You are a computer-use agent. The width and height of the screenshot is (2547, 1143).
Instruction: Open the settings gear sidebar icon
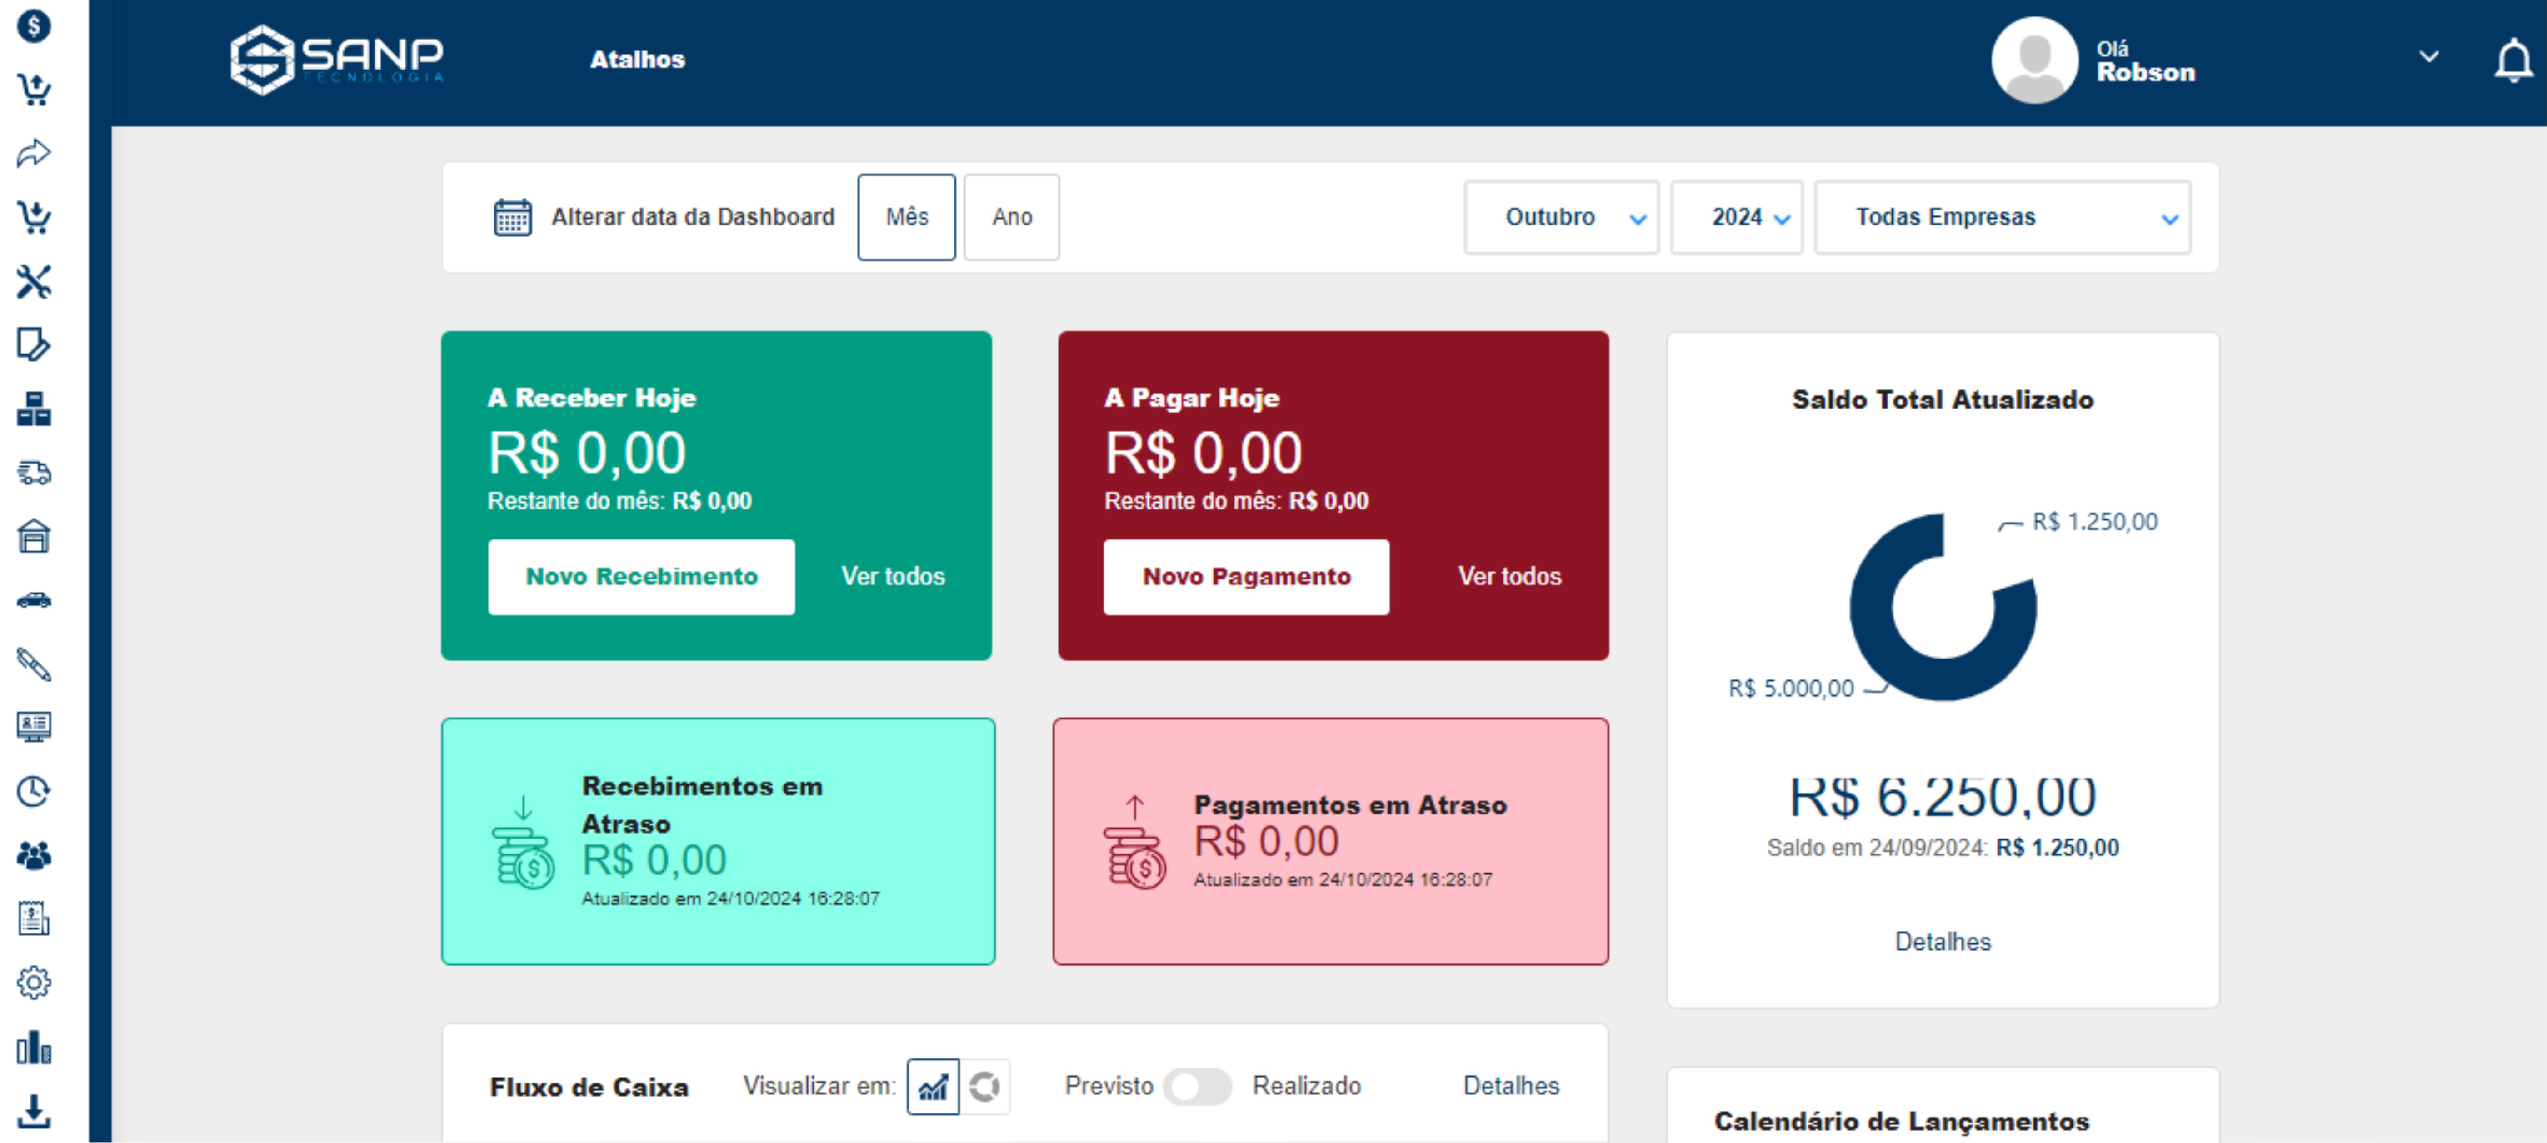click(34, 983)
